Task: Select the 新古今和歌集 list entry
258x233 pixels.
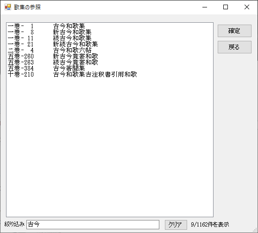Action: pos(110,32)
